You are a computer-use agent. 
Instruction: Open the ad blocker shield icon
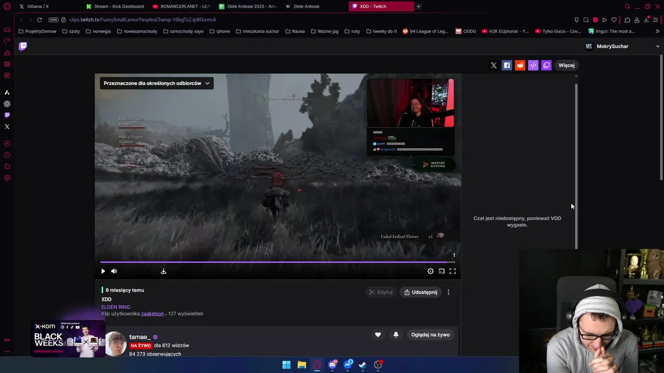(595, 20)
